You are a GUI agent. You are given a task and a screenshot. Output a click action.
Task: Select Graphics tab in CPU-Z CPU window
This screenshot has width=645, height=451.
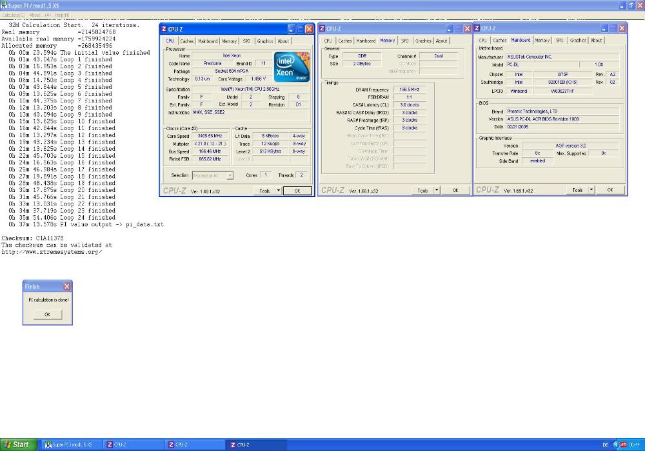coord(265,41)
